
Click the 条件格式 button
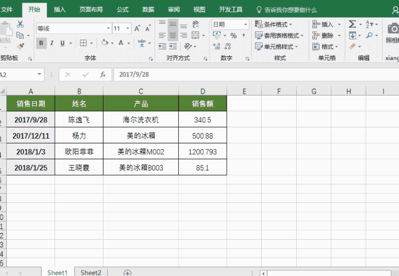274,24
